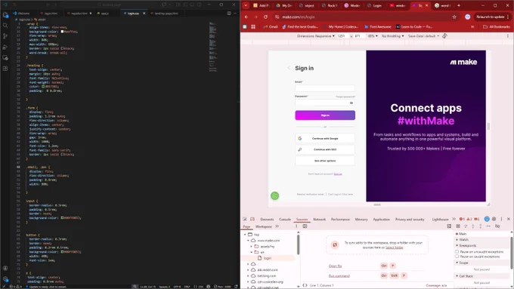The width and height of the screenshot is (514, 289).
Task: Expand assets/hq folder in Sources tree
Action: point(252,247)
